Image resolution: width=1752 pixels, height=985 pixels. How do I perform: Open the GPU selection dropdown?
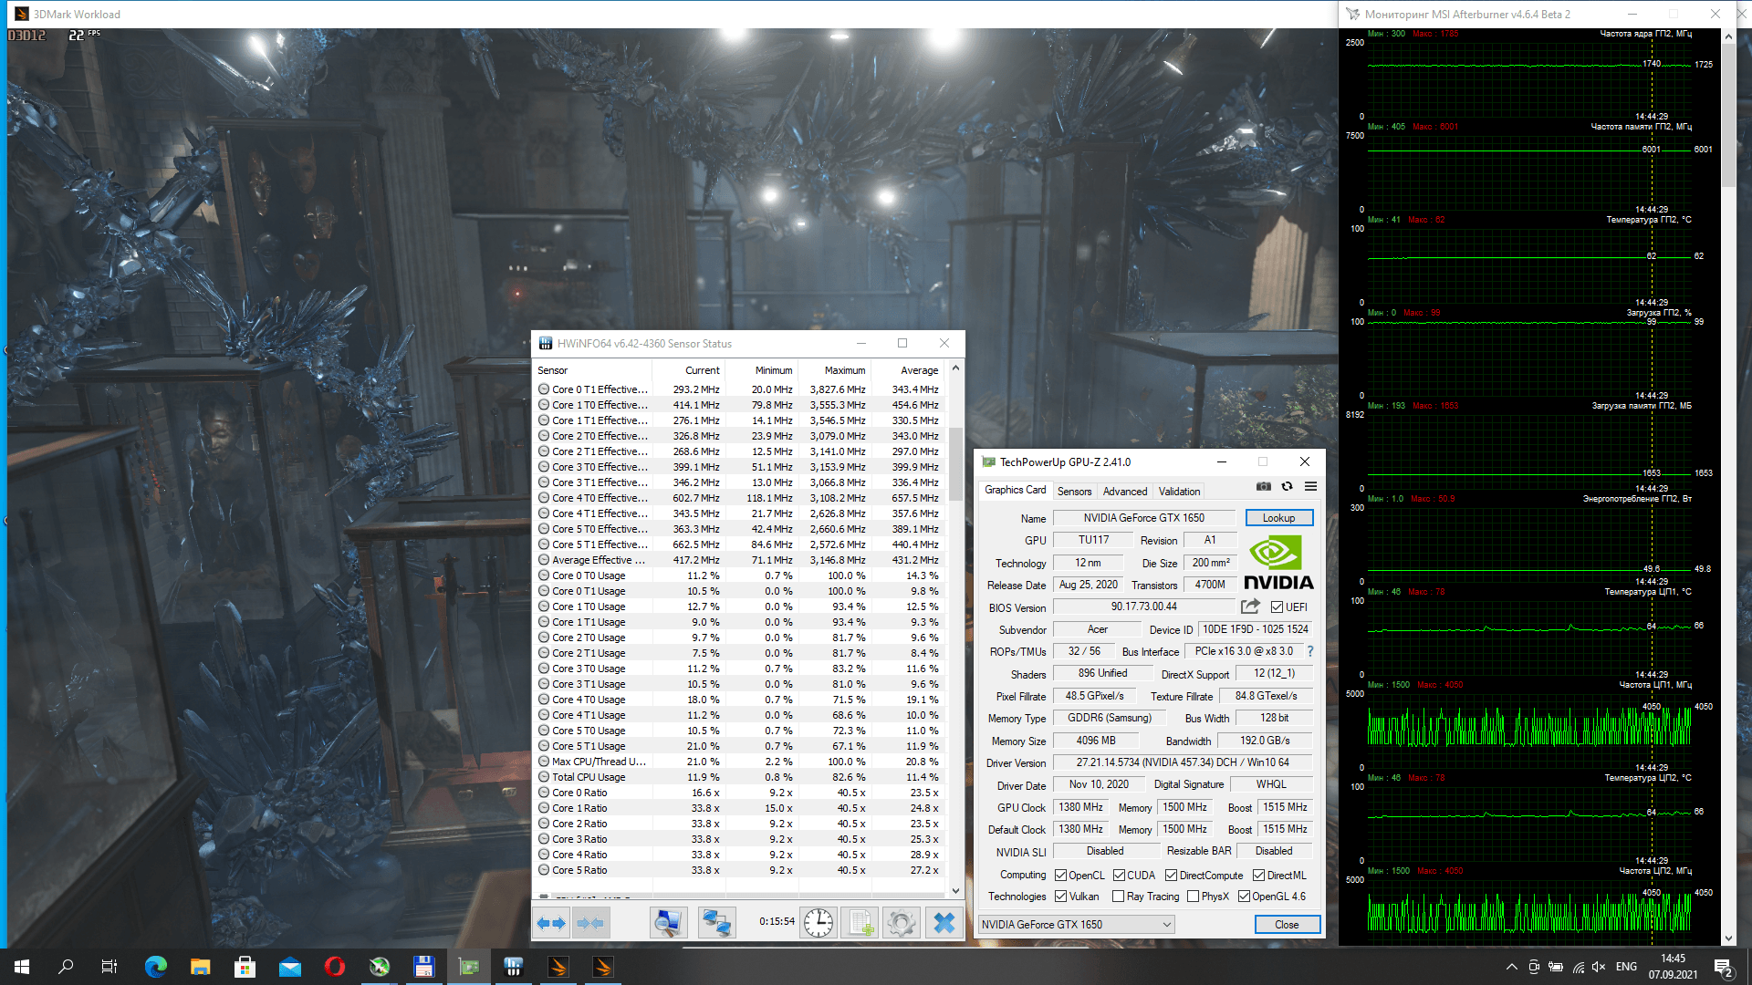click(1076, 925)
